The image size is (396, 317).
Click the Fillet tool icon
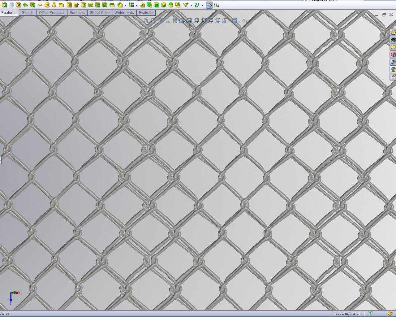point(120,5)
